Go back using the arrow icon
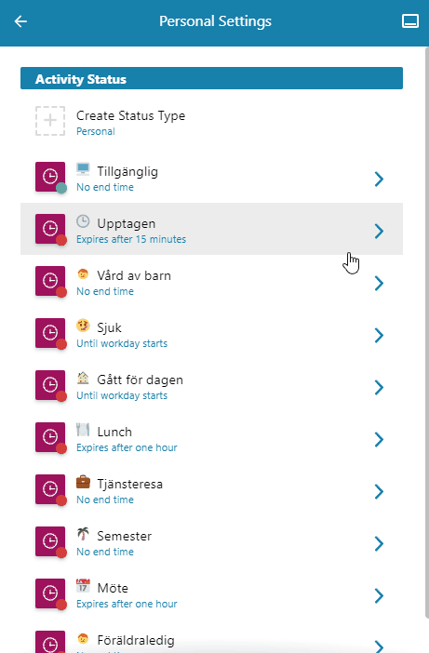This screenshot has height=653, width=429. tap(20, 21)
